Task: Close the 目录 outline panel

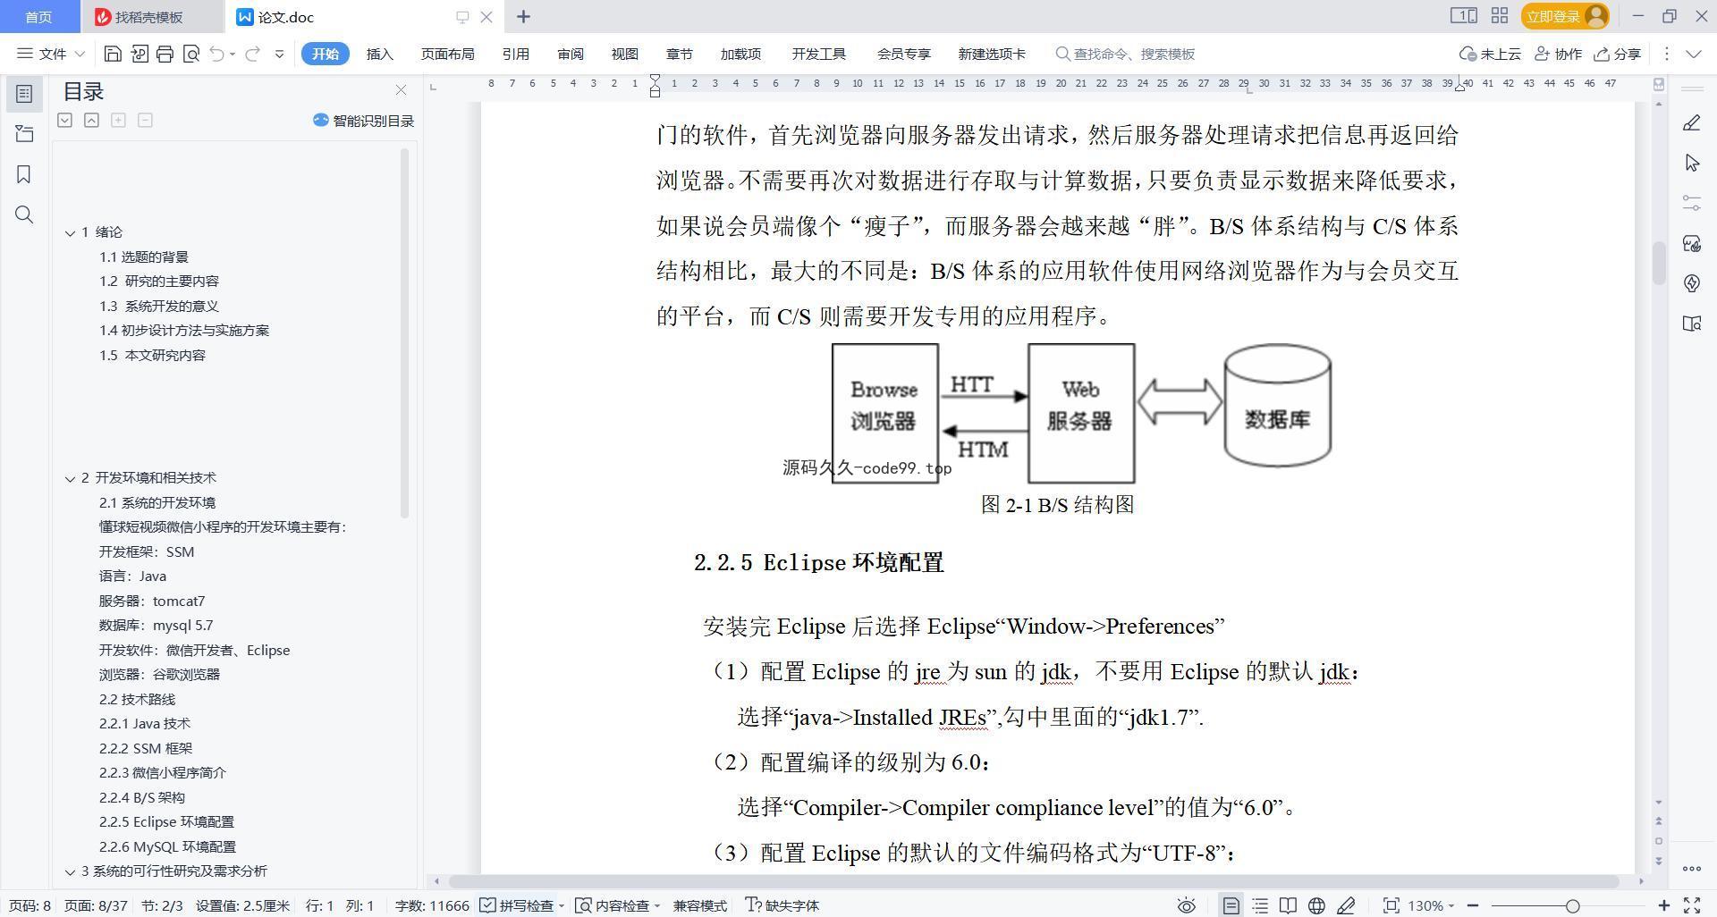Action: coord(401,90)
